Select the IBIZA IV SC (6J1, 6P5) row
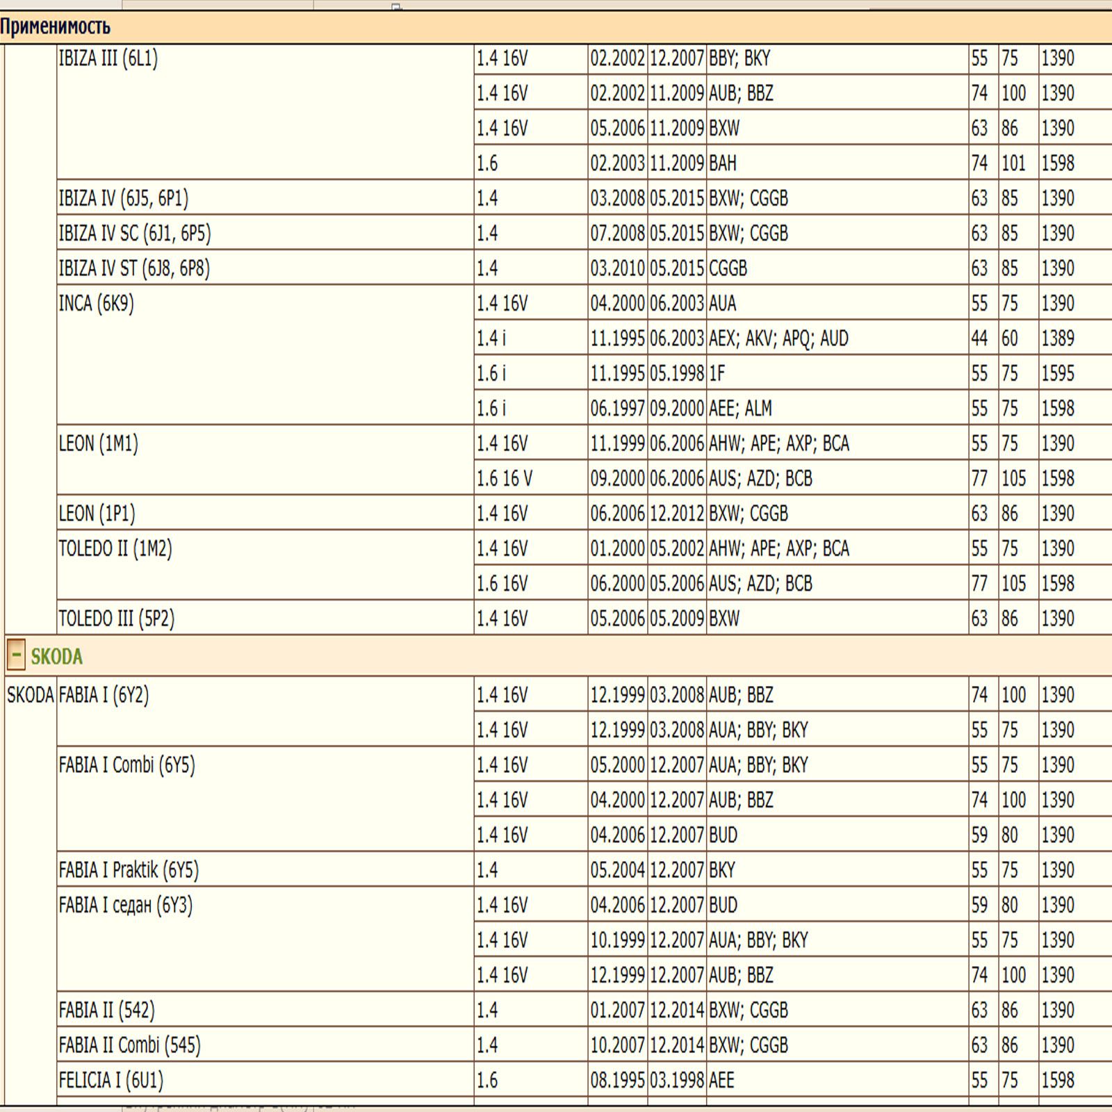Image resolution: width=1112 pixels, height=1112 pixels. (135, 234)
